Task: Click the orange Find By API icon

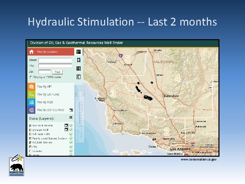Action: 31,87
